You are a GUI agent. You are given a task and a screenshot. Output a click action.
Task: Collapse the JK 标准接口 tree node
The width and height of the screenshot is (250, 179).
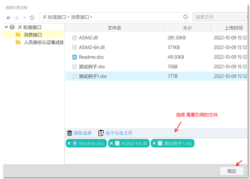click(6, 27)
